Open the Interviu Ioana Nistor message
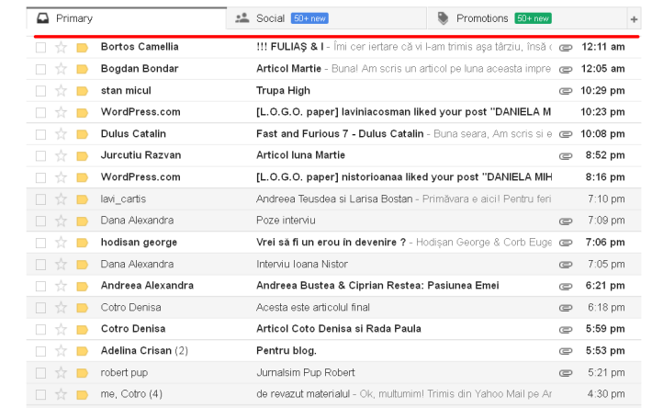 pos(301,264)
